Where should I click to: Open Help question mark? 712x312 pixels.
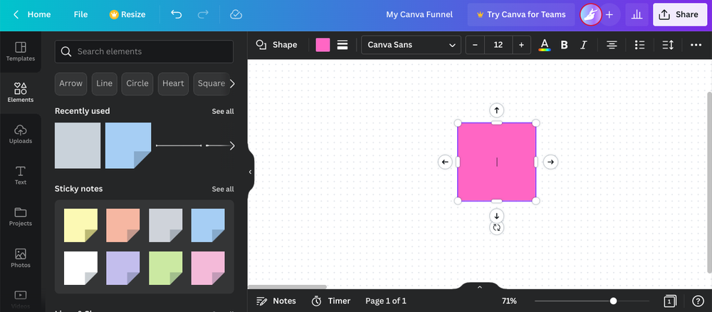(x=698, y=301)
